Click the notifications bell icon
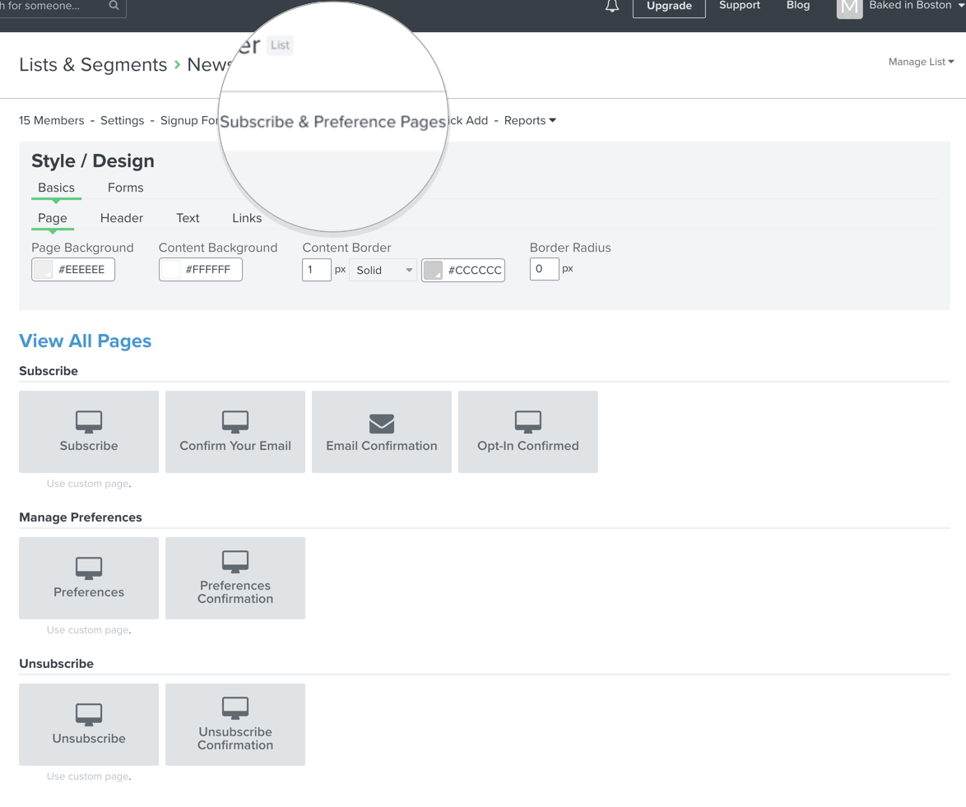This screenshot has width=966, height=807. (x=611, y=6)
